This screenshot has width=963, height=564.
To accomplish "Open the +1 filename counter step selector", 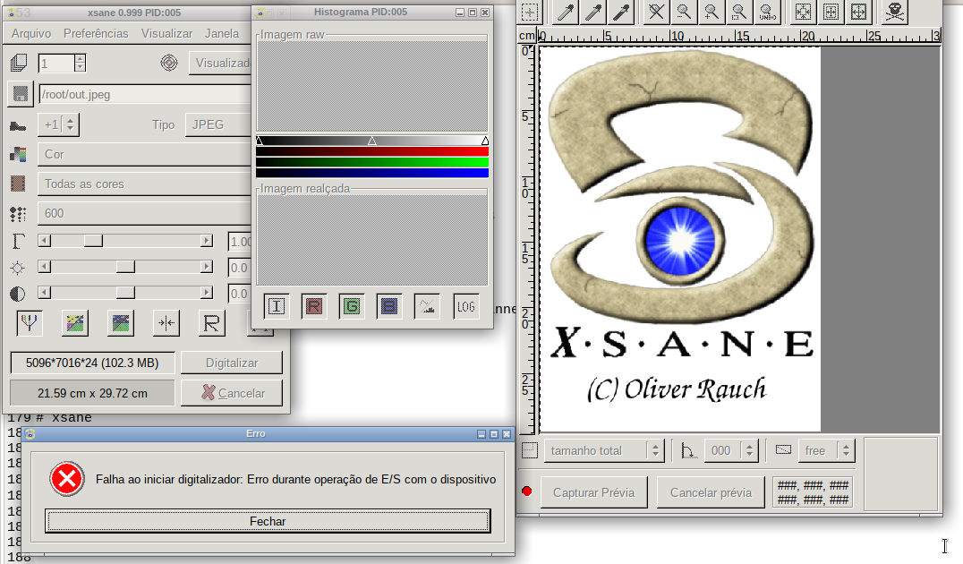I will (58, 124).
